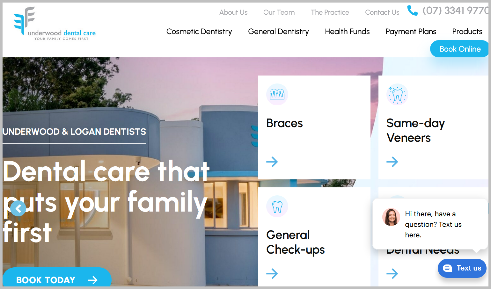Screen dimensions: 491x289
Task: Click the arrow under General Check-ups
Action: [272, 273]
